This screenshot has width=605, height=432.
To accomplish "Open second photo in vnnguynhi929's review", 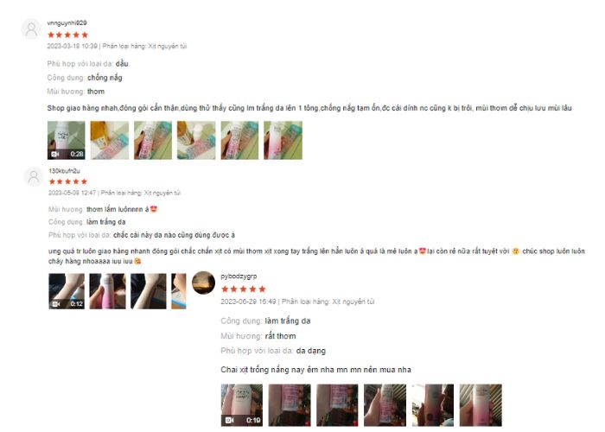I will [x=110, y=140].
